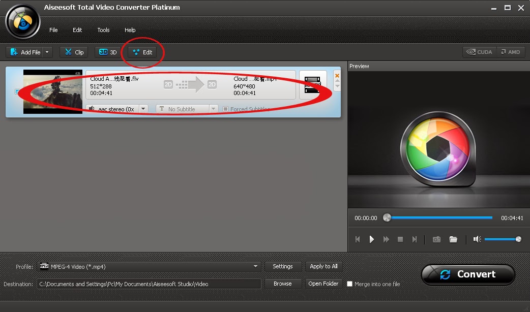The image size is (530, 312).
Task: Expand the No Subtitle dropdown
Action: click(x=213, y=109)
